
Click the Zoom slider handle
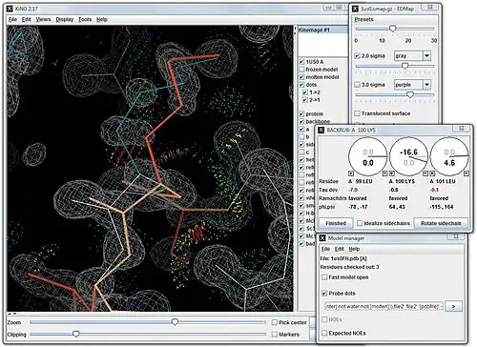click(175, 322)
